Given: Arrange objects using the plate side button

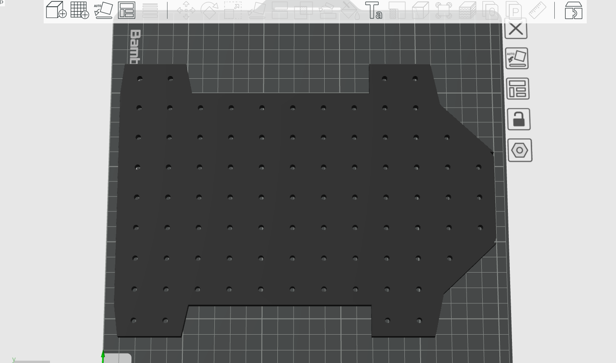Looking at the screenshot, I should click(x=518, y=89).
